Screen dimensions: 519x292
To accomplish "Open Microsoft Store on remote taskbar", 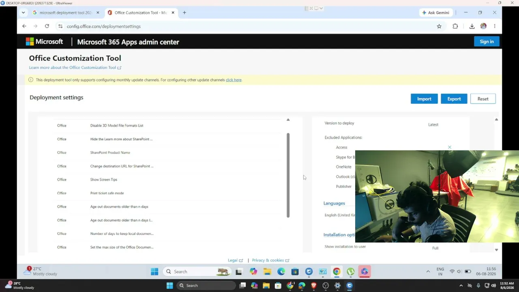I will tap(295, 272).
